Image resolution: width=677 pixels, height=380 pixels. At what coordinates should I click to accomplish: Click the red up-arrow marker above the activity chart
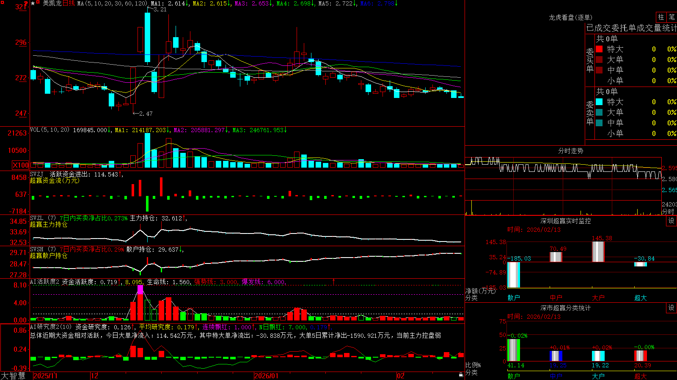(x=333, y=281)
